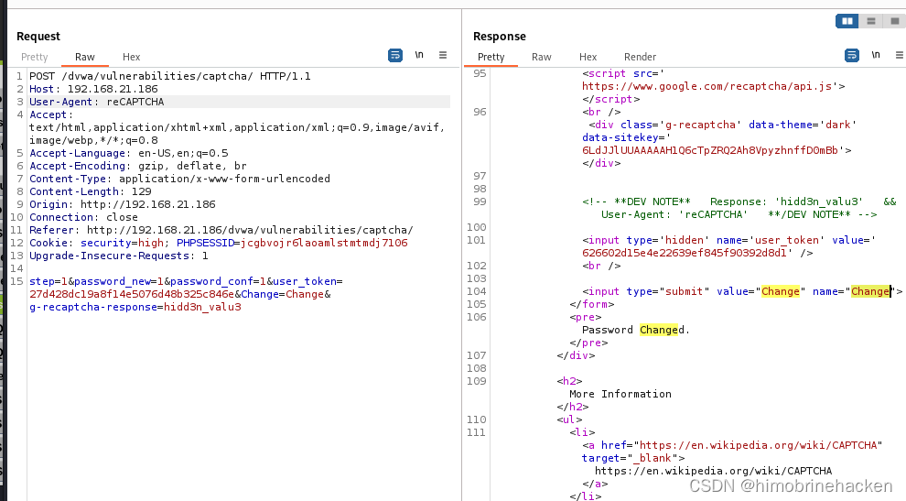Click the wikipedia CAPTCHA href in response
Screen dimensions: 906x501
coord(758,445)
